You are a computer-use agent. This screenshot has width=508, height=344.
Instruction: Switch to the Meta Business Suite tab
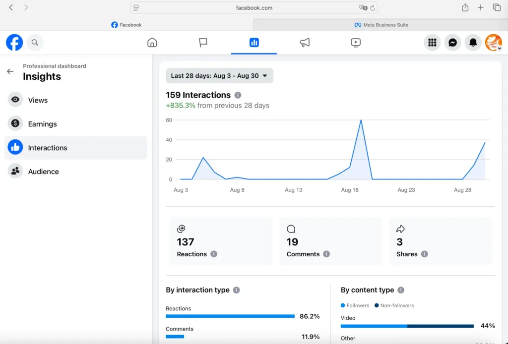tap(381, 25)
